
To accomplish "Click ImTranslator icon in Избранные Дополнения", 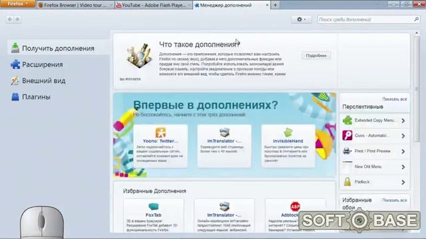I will [x=224, y=206].
